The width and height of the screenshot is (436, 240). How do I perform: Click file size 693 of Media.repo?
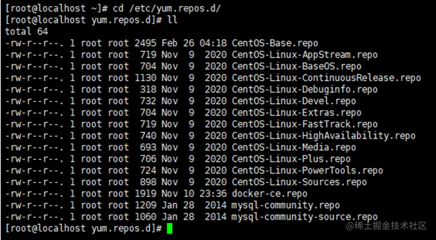pos(148,147)
